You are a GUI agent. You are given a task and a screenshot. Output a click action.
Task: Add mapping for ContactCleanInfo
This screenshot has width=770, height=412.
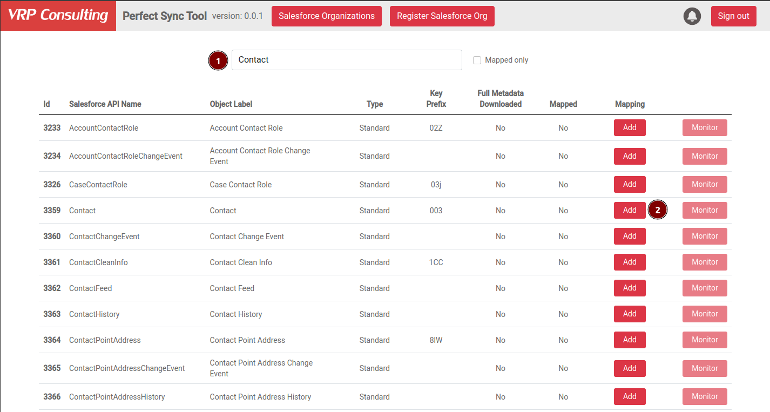630,262
